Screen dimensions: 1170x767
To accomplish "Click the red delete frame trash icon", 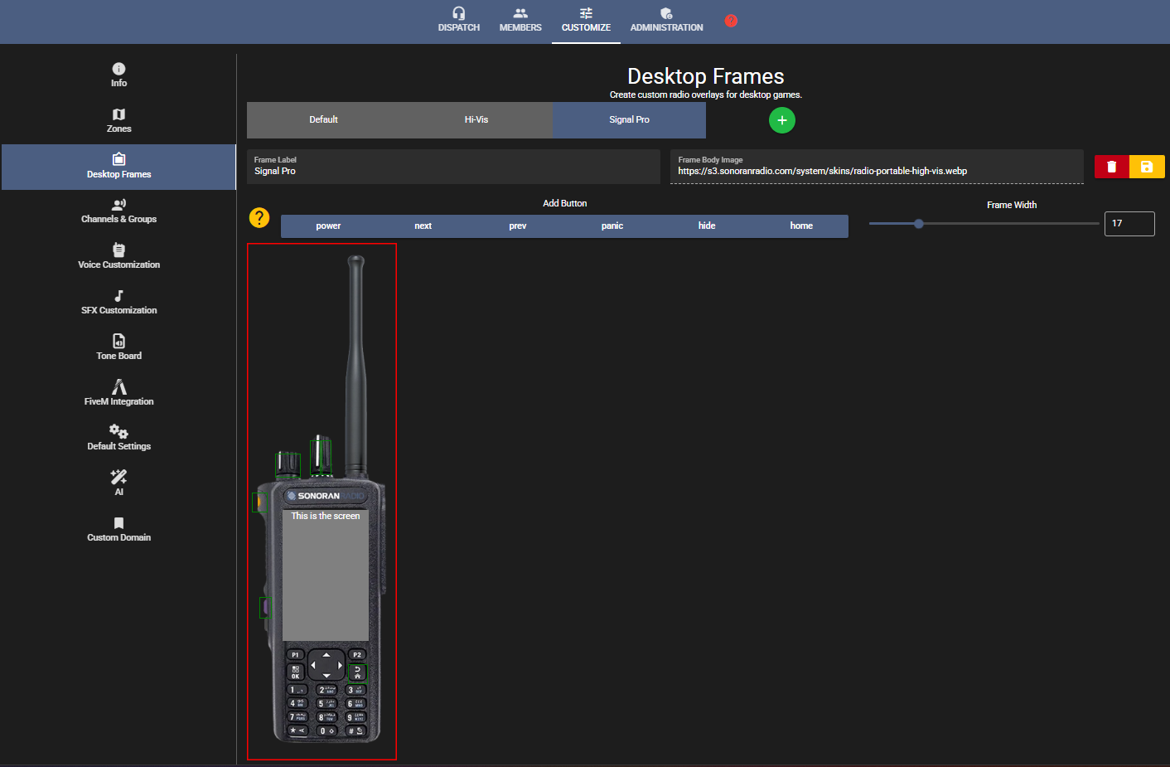I will point(1111,167).
